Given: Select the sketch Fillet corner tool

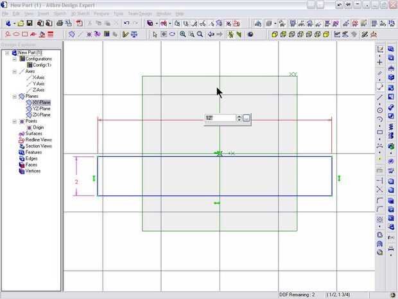Looking at the screenshot, I should pos(380,201).
